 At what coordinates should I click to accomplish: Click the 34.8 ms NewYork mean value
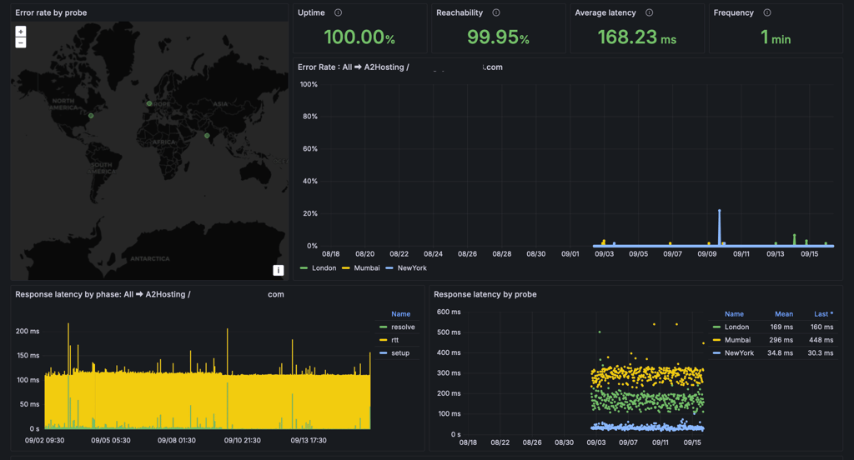coord(780,352)
